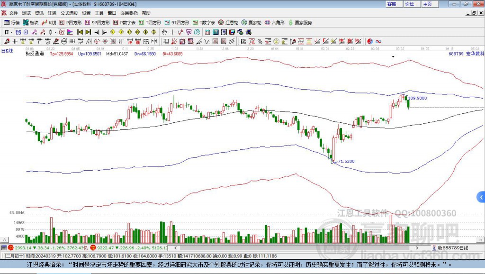Select the hand pan tool
This screenshot has height=274, width=485.
(164, 32)
